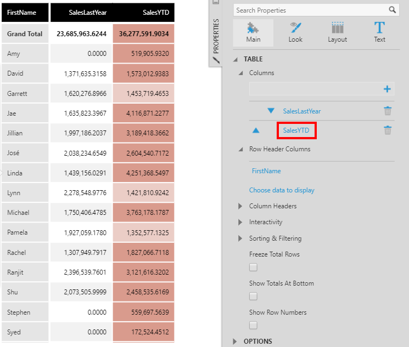Click the 23,685,963.6244 total cell
Image resolution: width=409 pixels, height=347 pixels.
(81, 33)
